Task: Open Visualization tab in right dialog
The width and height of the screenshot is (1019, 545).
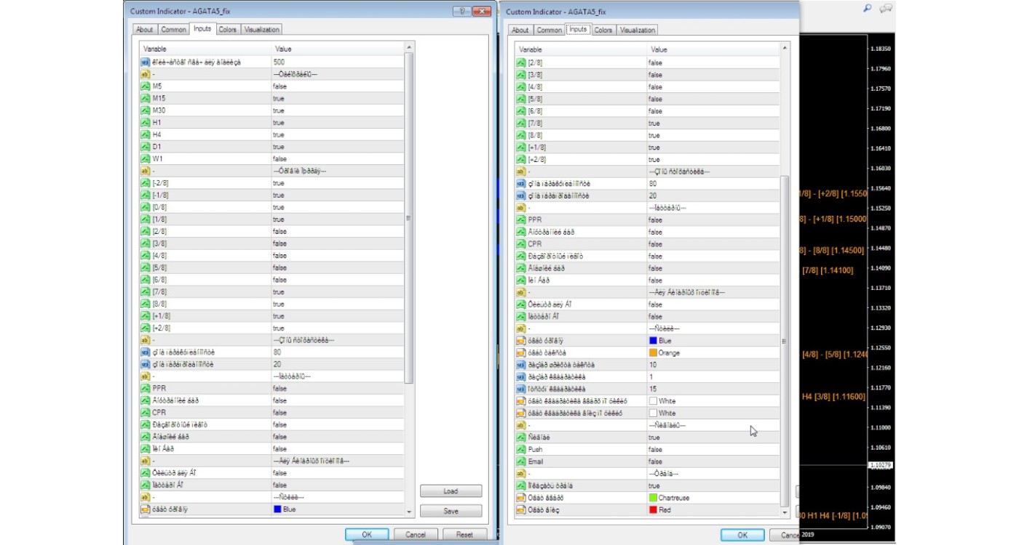Action: [638, 30]
